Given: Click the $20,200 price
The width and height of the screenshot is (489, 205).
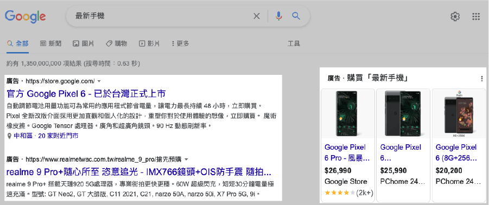Looking at the screenshot, I should coord(449,171).
